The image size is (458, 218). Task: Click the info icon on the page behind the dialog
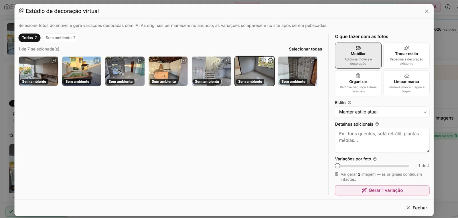pos(448,7)
